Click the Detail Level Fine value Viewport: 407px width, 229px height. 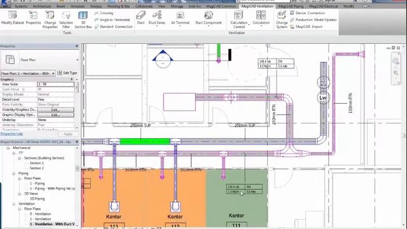coord(55,99)
